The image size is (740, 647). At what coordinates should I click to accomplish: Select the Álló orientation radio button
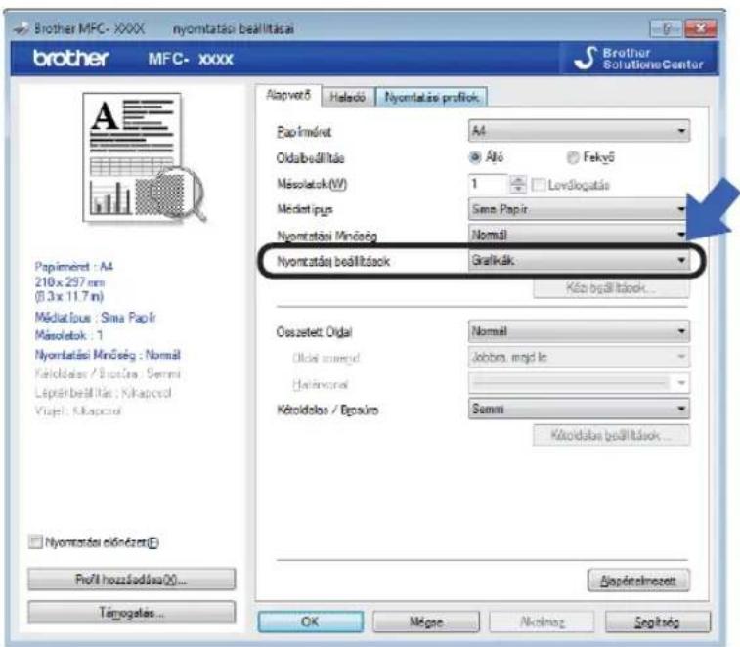[x=474, y=157]
